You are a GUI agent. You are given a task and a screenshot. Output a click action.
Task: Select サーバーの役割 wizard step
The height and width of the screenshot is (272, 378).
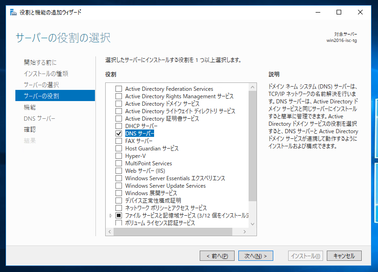(55, 96)
